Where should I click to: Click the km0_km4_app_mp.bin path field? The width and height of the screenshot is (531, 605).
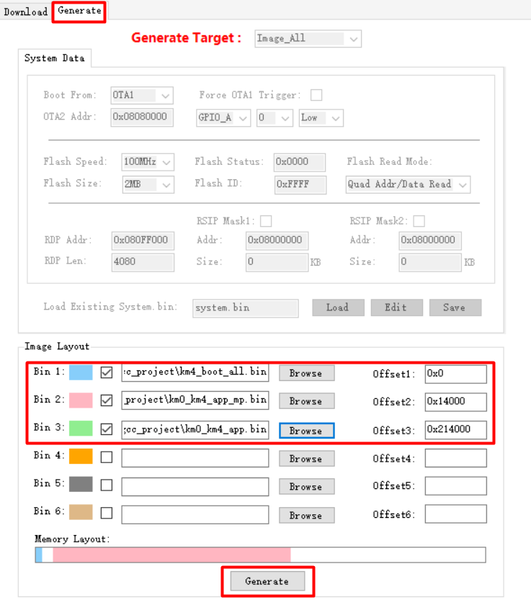(195, 400)
